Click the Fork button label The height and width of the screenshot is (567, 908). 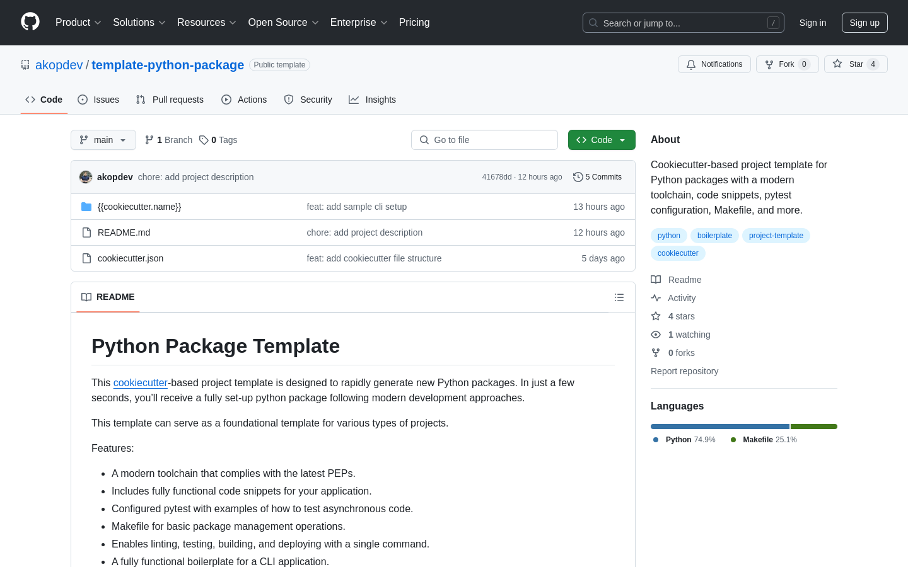point(788,64)
